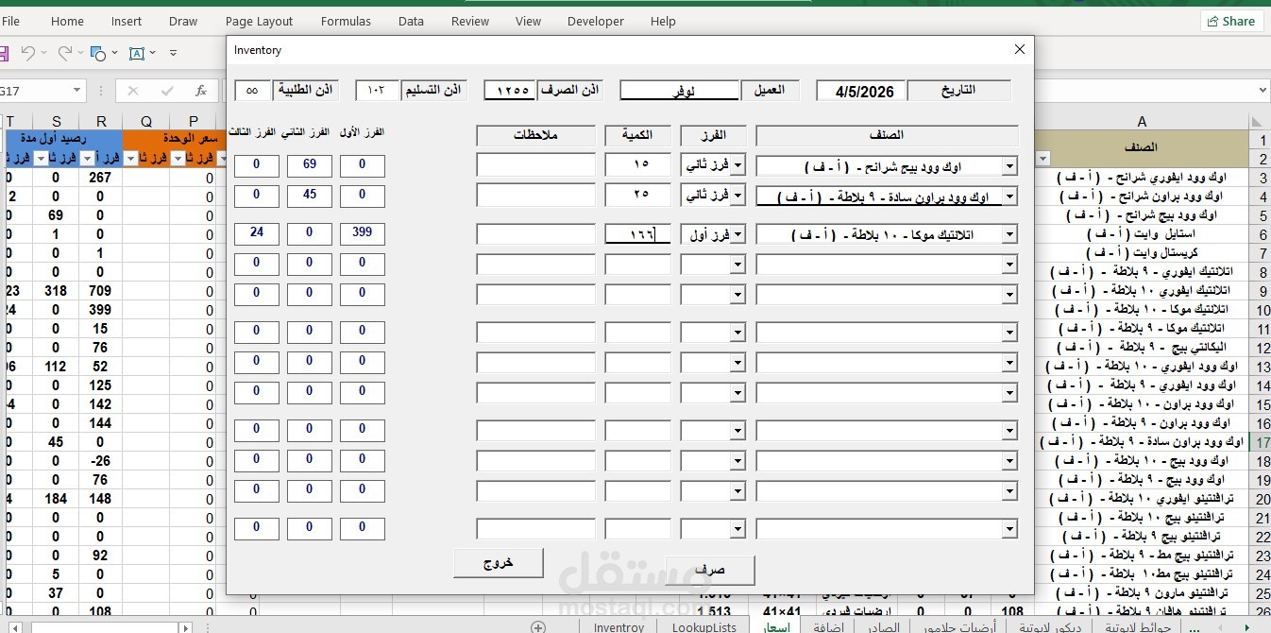Open the Customize Quick Access Toolbar chevron
The image size is (1271, 633).
coord(174,53)
